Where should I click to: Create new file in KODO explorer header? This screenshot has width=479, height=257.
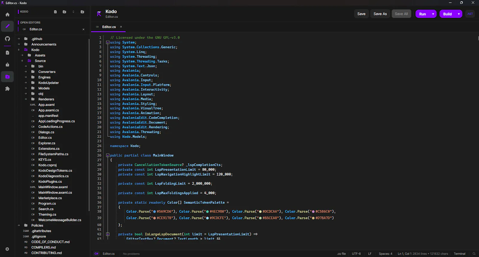coord(55,12)
